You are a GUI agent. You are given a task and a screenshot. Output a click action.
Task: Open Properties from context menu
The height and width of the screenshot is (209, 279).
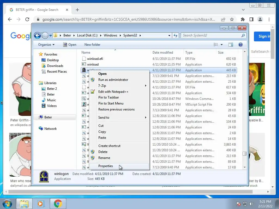click(119, 166)
